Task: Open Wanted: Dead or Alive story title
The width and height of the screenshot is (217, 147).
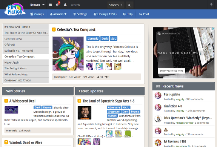Action: tap(26, 142)
